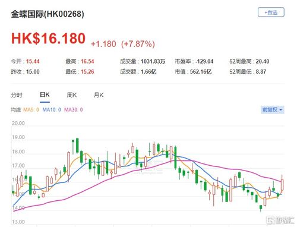The width and height of the screenshot is (297, 227).
Task: Open the 月K monthly chart tab
Action: point(99,95)
